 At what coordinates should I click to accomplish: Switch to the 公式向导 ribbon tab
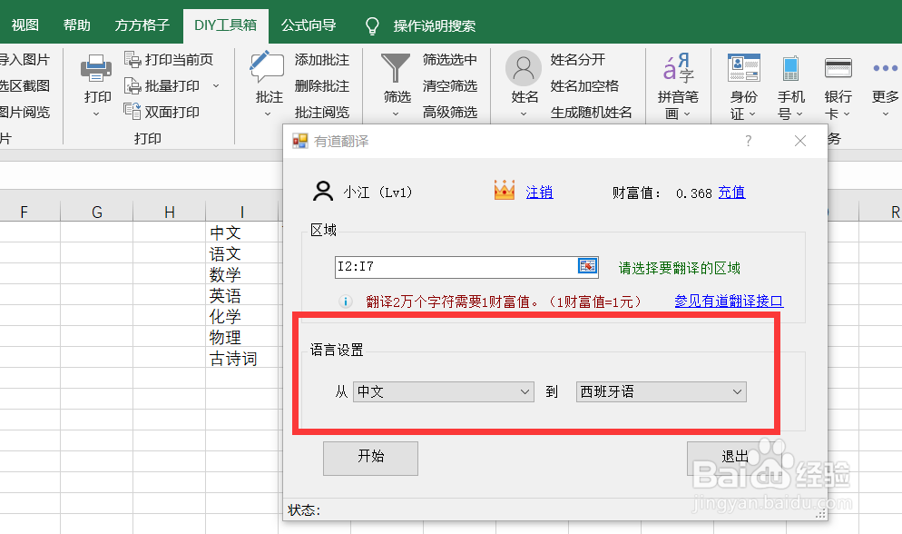tap(309, 25)
